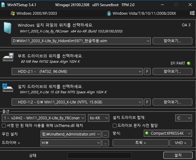The image size is (196, 160).
Task: Browse for Windows installation file
Action: (172, 41)
